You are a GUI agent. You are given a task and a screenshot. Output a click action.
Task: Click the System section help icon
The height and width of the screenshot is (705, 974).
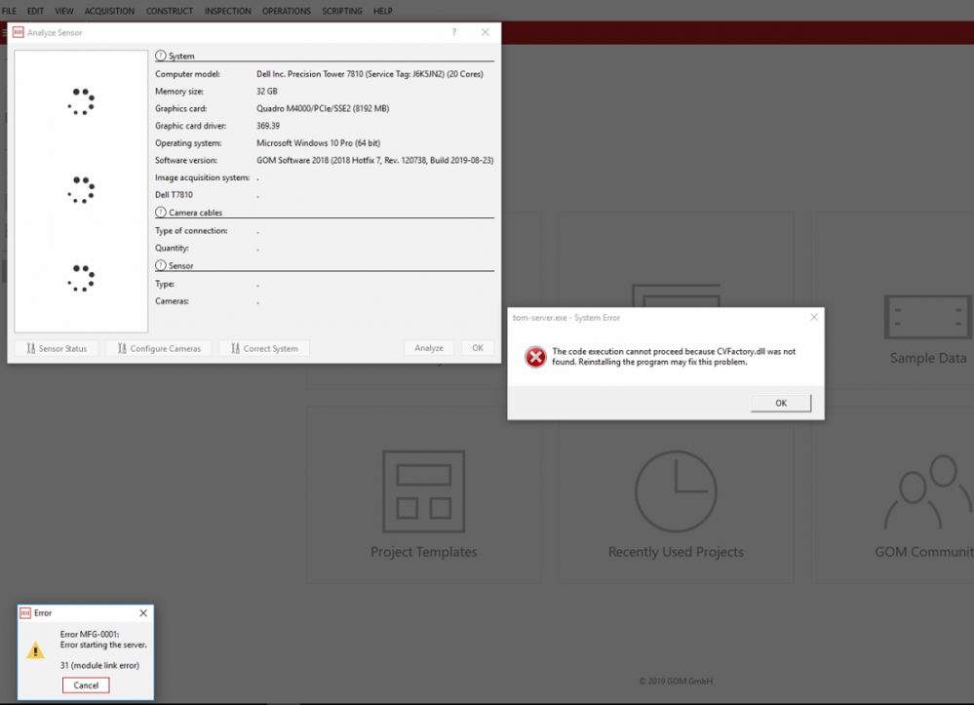pos(161,56)
